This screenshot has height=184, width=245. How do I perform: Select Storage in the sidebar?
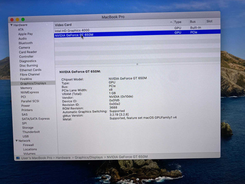coord(28,128)
